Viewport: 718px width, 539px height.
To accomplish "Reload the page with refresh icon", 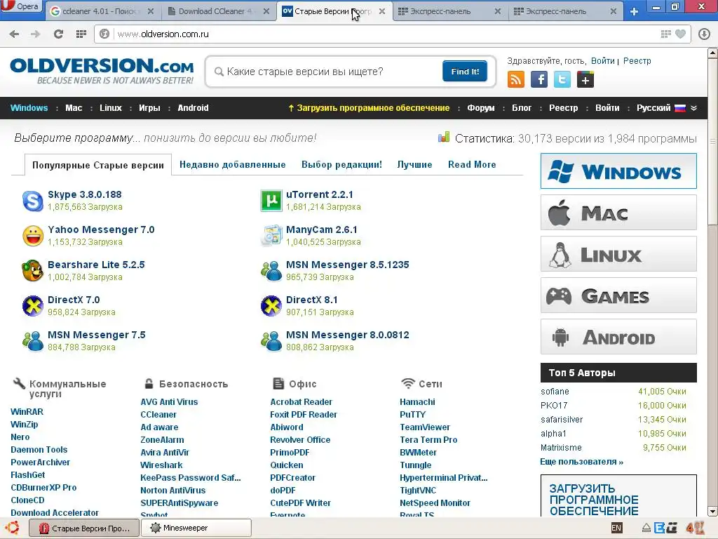I will 58,34.
